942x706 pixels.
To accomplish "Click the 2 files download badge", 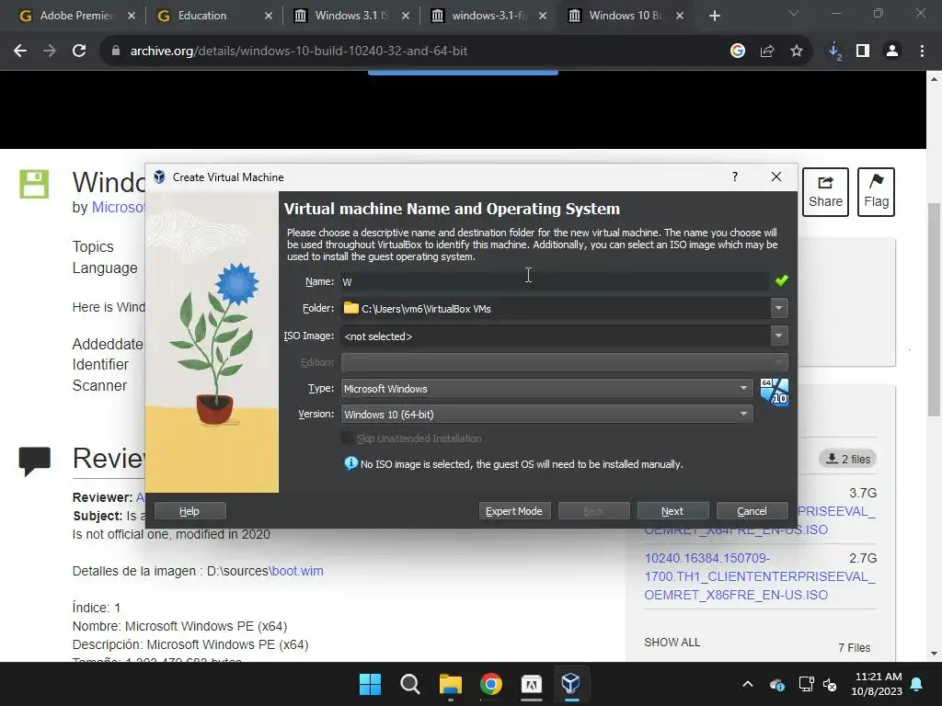I will [847, 459].
